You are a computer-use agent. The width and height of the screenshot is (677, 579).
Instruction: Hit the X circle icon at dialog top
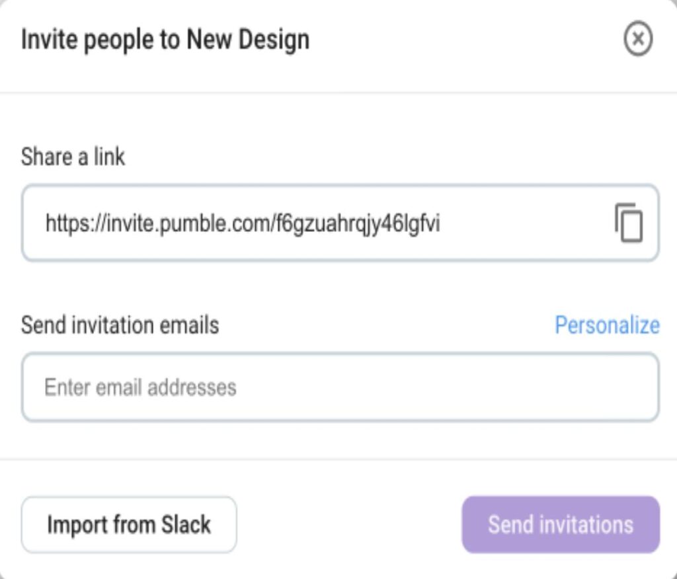638,38
